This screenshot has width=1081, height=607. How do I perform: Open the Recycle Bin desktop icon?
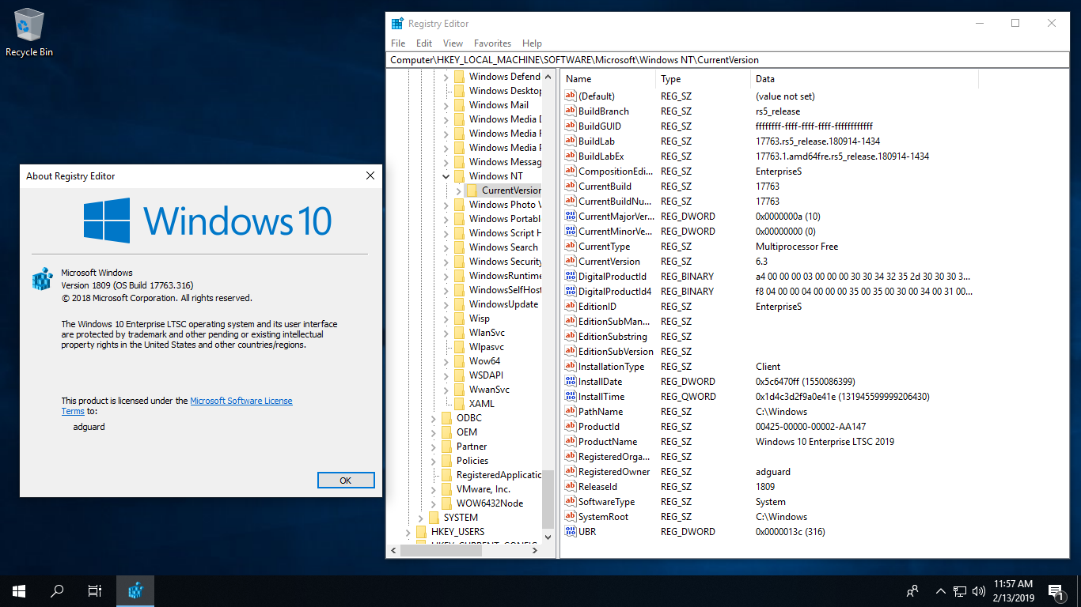(x=29, y=32)
